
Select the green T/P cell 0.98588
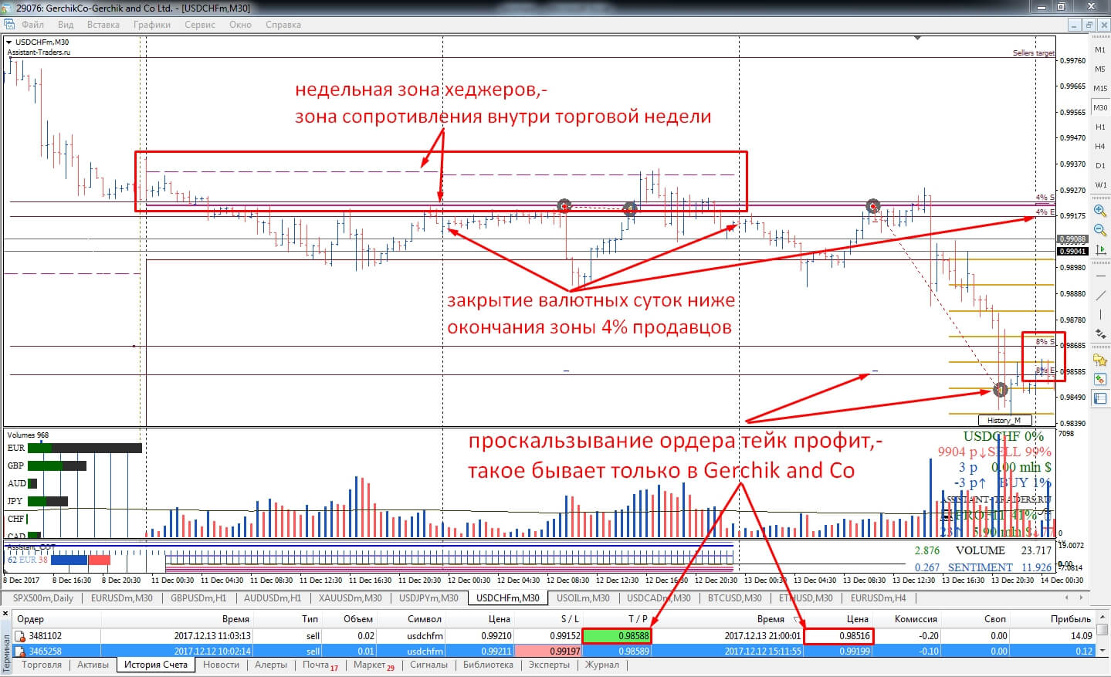[x=617, y=636]
